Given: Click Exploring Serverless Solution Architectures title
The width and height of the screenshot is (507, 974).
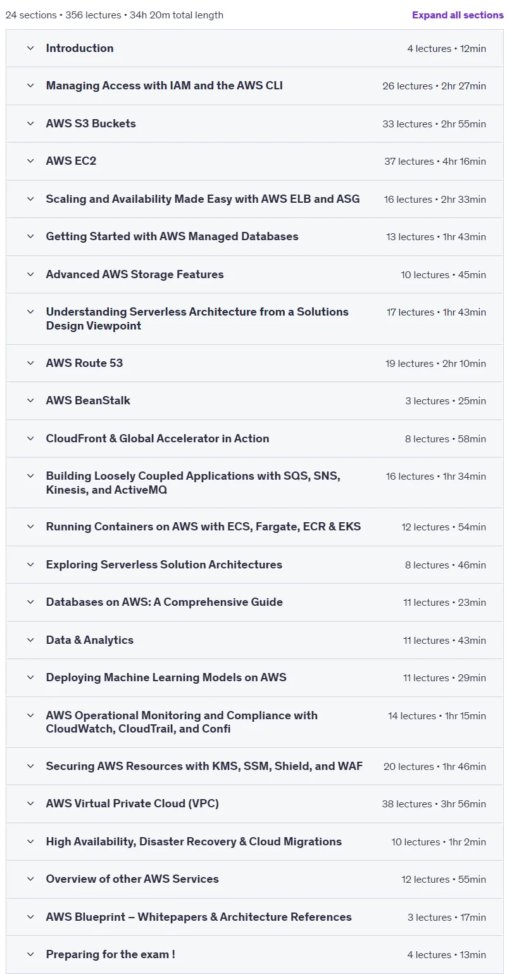Looking at the screenshot, I should point(165,565).
